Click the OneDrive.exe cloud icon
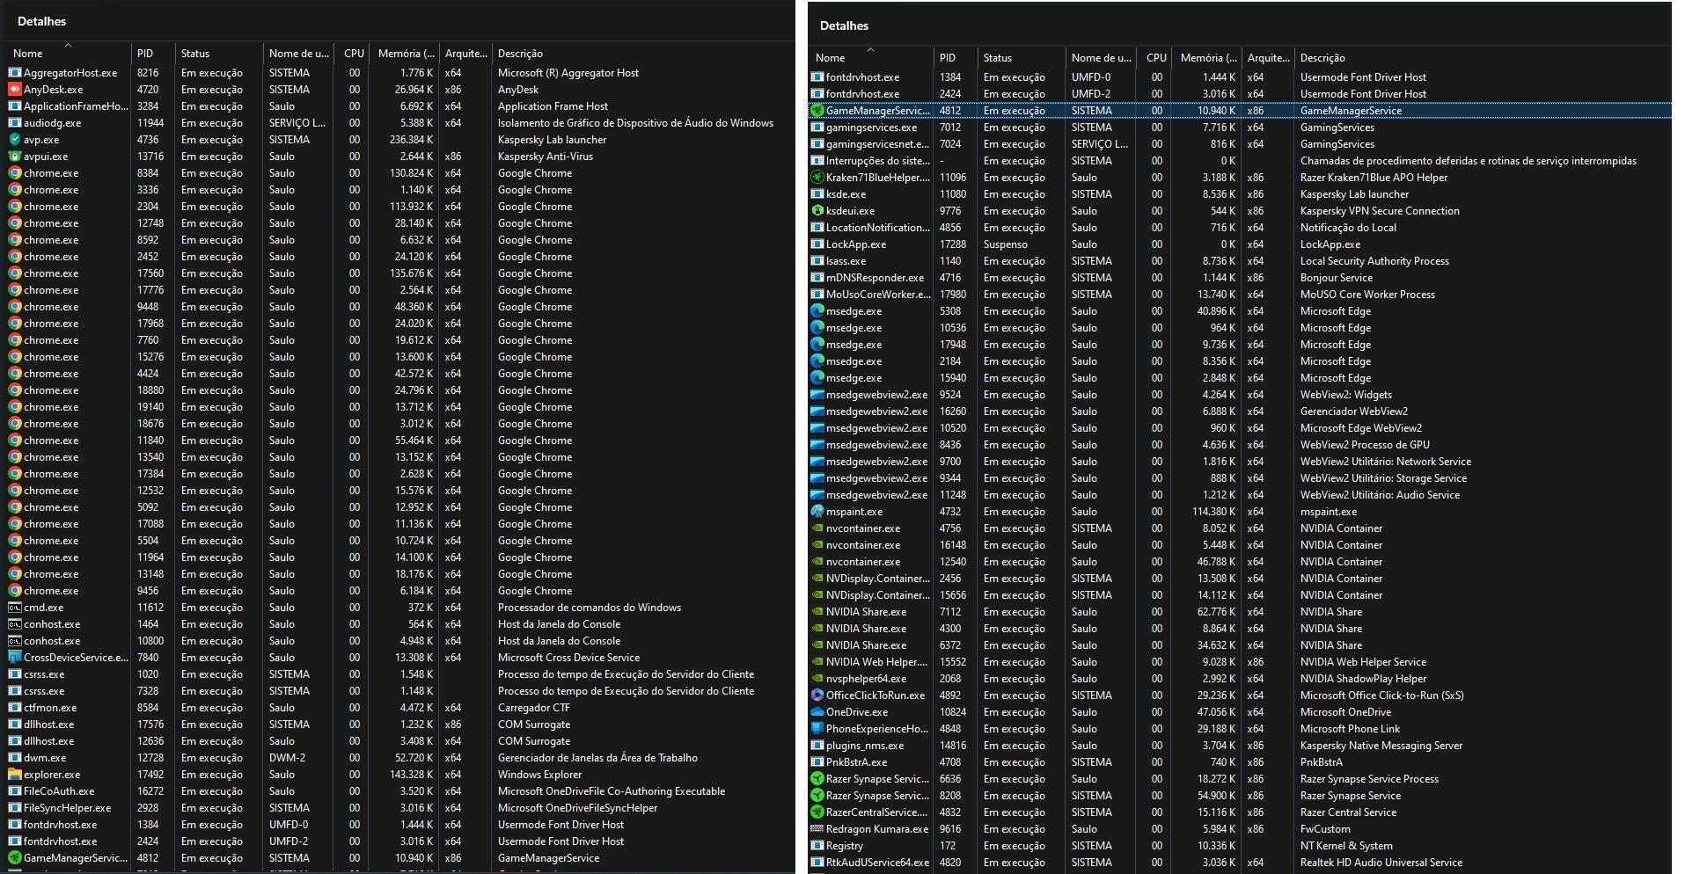1685x874 pixels. [817, 712]
